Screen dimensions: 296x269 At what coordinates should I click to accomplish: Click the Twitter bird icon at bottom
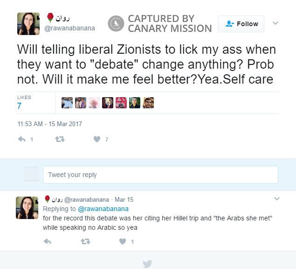click(x=147, y=264)
